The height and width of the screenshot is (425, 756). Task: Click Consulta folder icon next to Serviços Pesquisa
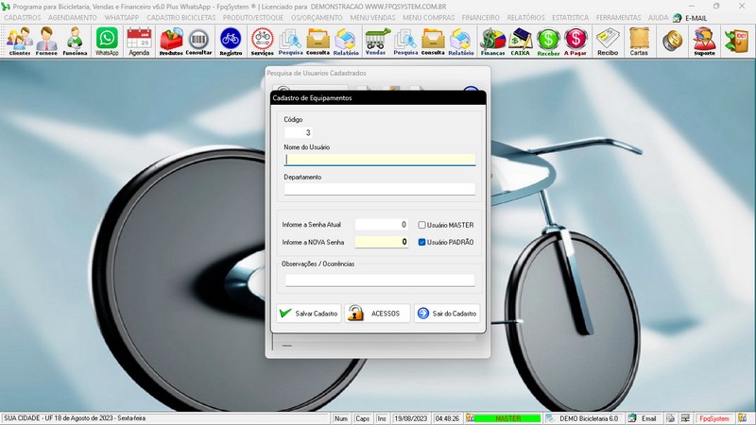pos(318,42)
